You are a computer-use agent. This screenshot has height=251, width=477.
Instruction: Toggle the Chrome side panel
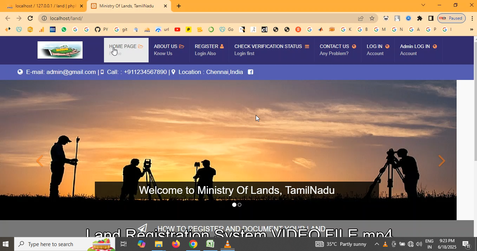point(431,18)
